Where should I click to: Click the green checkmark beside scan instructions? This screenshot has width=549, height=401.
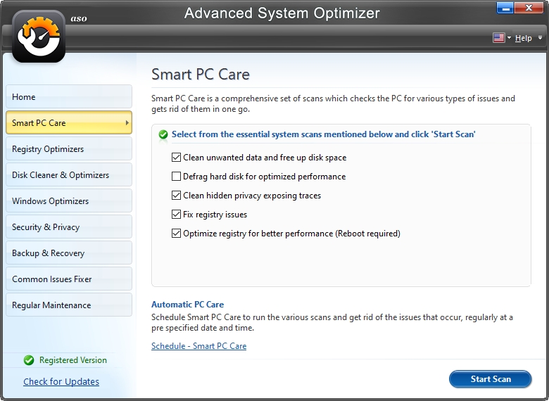click(x=163, y=134)
